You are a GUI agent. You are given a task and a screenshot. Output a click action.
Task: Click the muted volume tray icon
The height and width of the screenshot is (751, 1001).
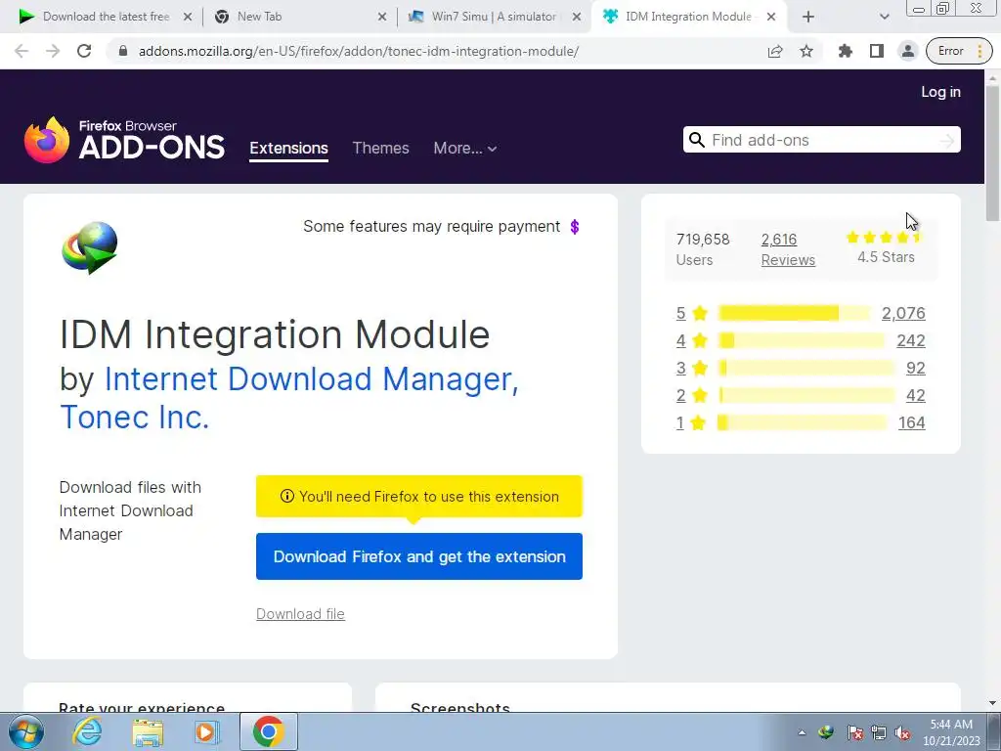pos(902,732)
